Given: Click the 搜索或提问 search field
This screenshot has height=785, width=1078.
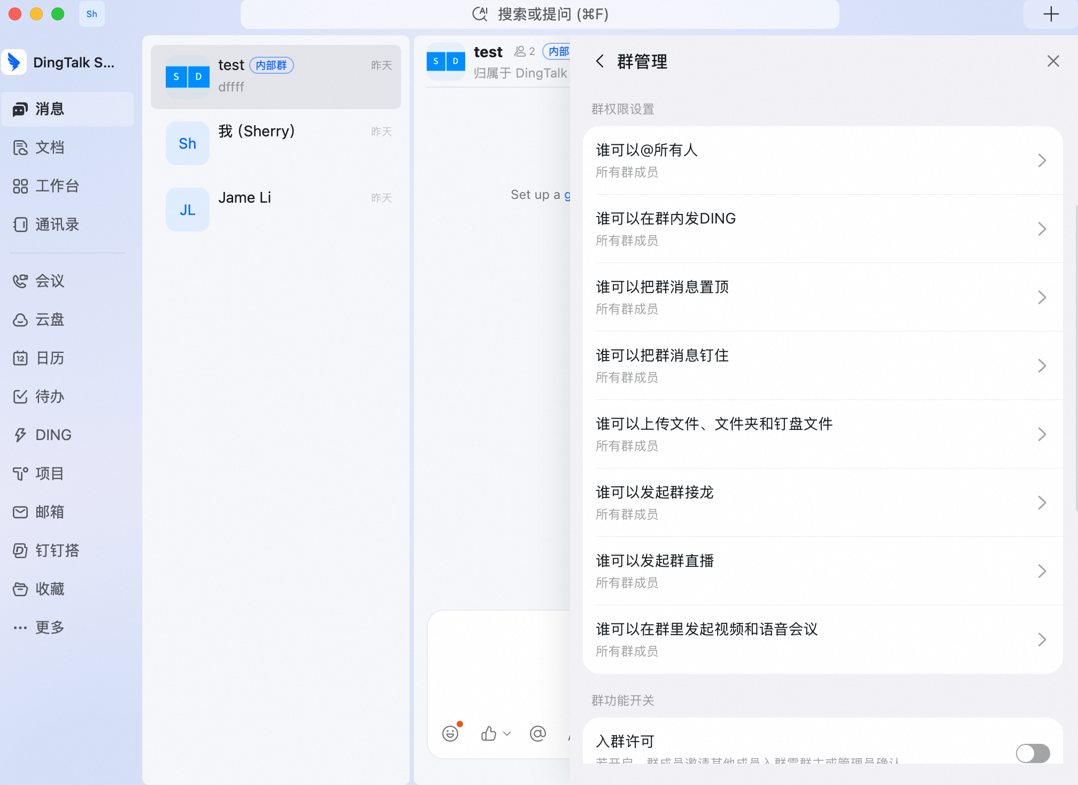Looking at the screenshot, I should pyautogui.click(x=540, y=14).
